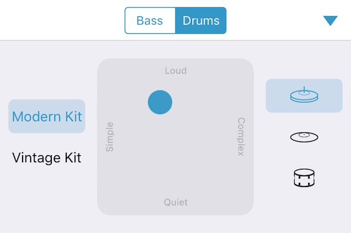Click the Quiet label on the pad
The height and width of the screenshot is (233, 351).
coord(175,202)
